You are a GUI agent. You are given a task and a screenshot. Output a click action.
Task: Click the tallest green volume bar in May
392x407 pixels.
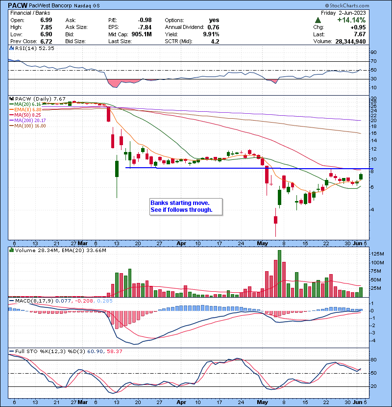pyautogui.click(x=279, y=274)
